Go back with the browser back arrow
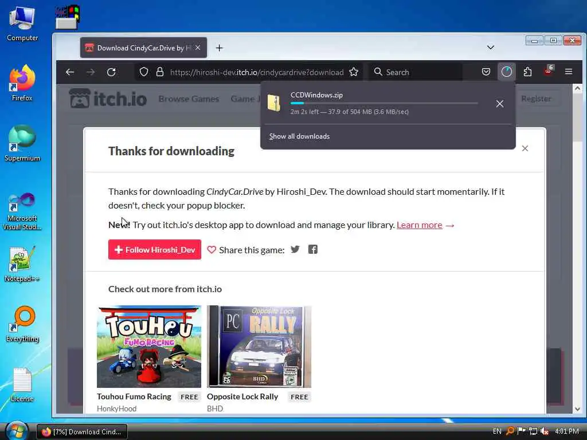The height and width of the screenshot is (440, 587). coord(70,72)
